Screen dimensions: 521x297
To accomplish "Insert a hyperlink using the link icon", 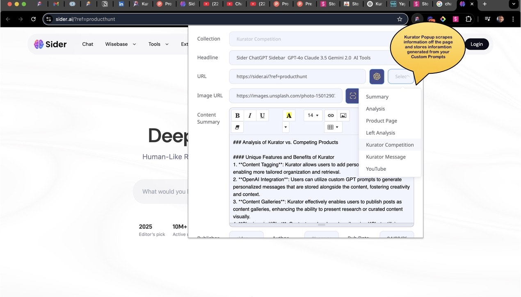I will click(331, 116).
